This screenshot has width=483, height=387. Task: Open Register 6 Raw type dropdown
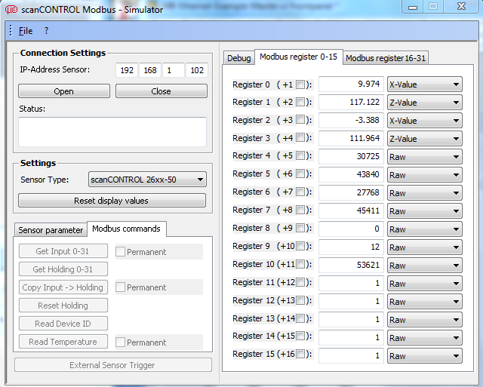click(425, 193)
